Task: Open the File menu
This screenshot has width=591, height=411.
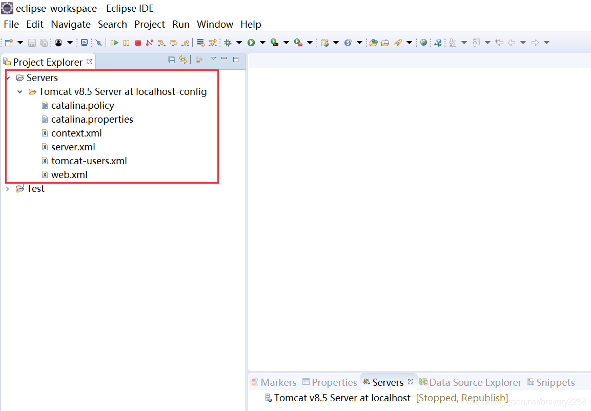Action: point(11,24)
